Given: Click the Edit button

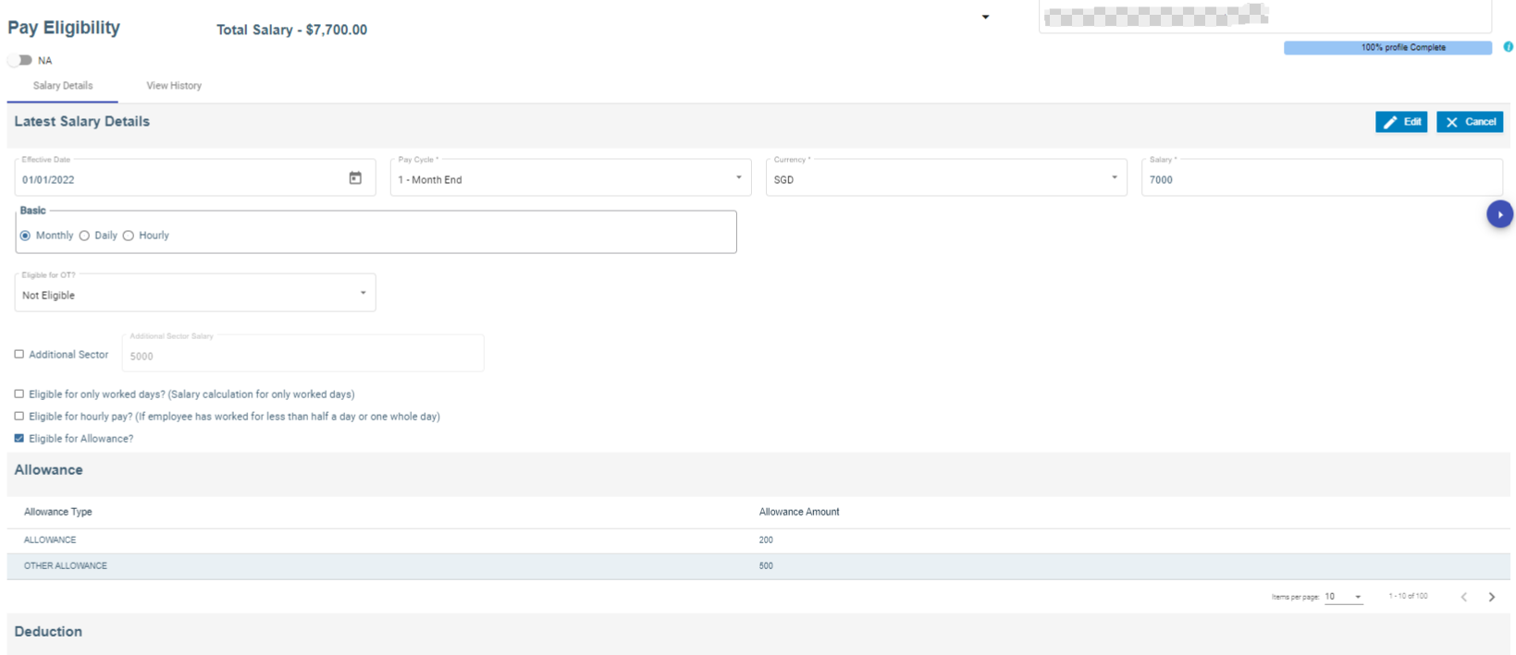Looking at the screenshot, I should tap(1401, 122).
